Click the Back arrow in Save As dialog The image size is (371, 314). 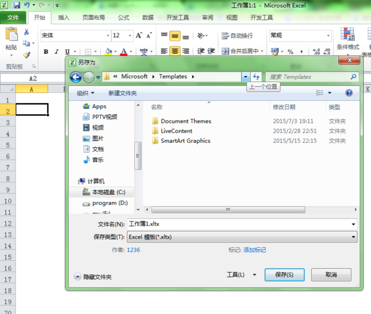pyautogui.click(x=75, y=77)
